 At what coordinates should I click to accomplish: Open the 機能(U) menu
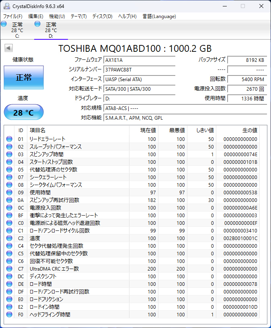click(x=57, y=16)
